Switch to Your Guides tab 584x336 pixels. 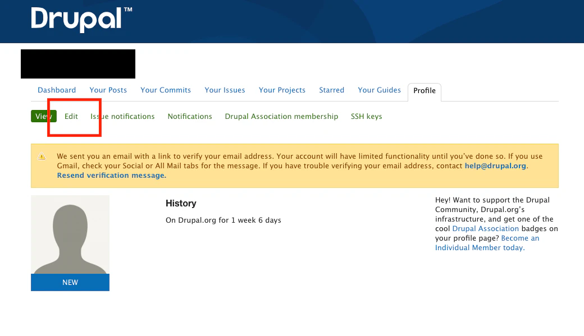click(379, 90)
